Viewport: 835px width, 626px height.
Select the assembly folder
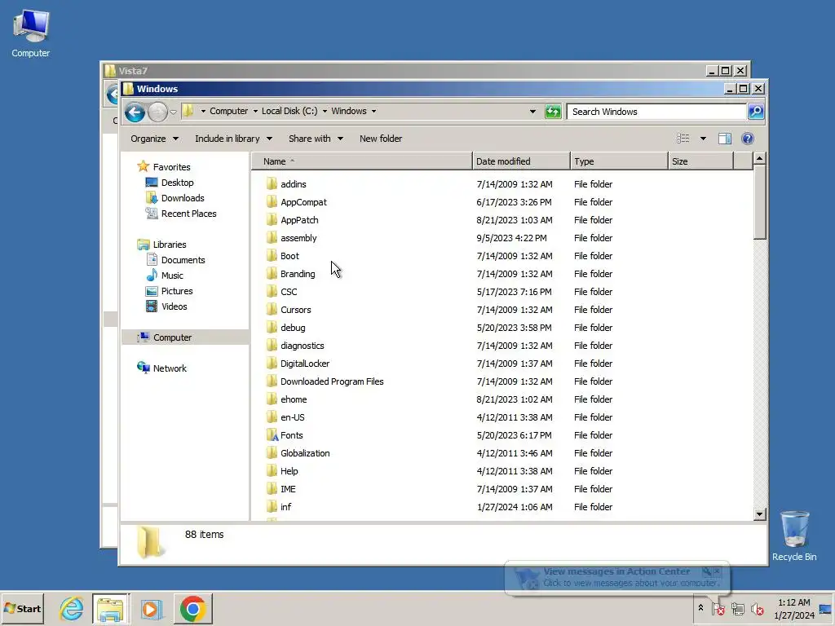[298, 238]
